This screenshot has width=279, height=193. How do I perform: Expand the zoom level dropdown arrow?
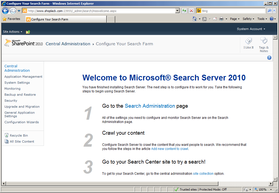point(271,189)
